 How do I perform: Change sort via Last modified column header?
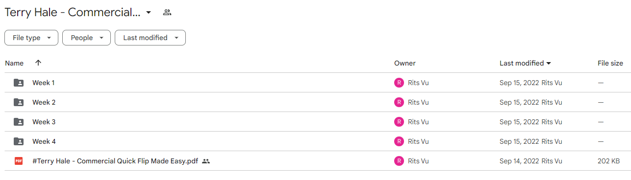525,63
